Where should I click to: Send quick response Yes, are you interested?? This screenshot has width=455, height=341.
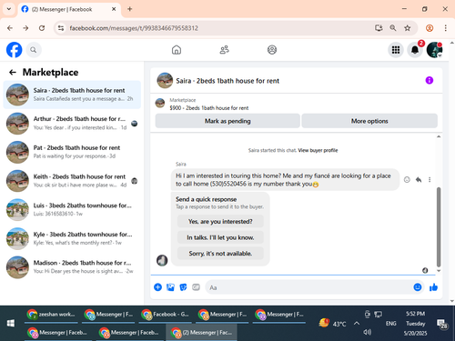click(220, 222)
